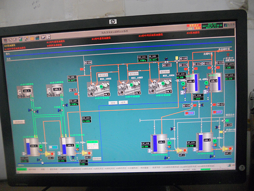254x191 pixels.
Task: Toggle the HS-210 hand switch
Action: click(x=73, y=90)
